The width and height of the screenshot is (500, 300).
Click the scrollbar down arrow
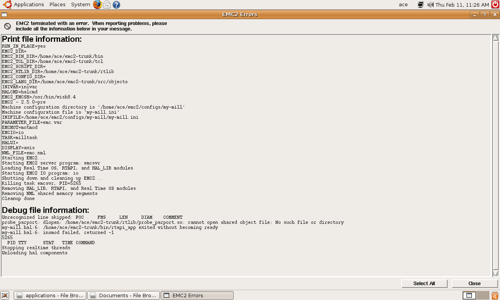[495, 273]
